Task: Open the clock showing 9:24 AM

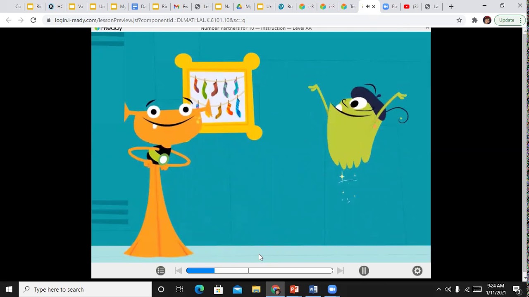Action: 496,289
